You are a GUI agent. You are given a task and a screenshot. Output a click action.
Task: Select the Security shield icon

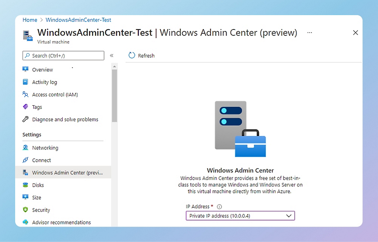[x=26, y=210]
